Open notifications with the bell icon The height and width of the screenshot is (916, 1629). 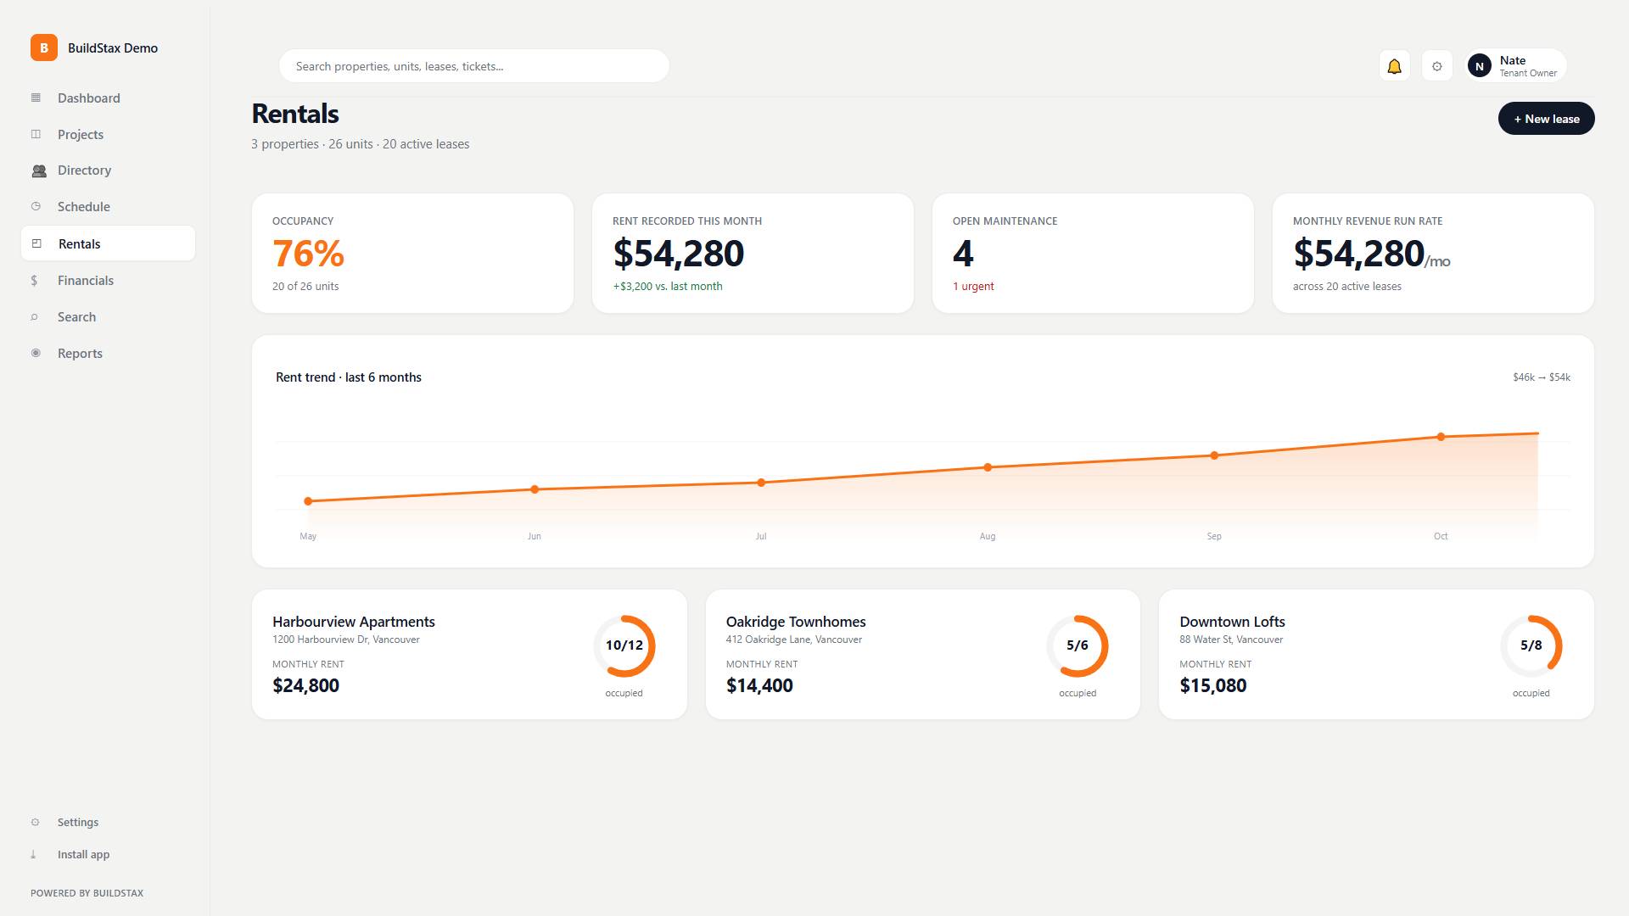point(1394,66)
